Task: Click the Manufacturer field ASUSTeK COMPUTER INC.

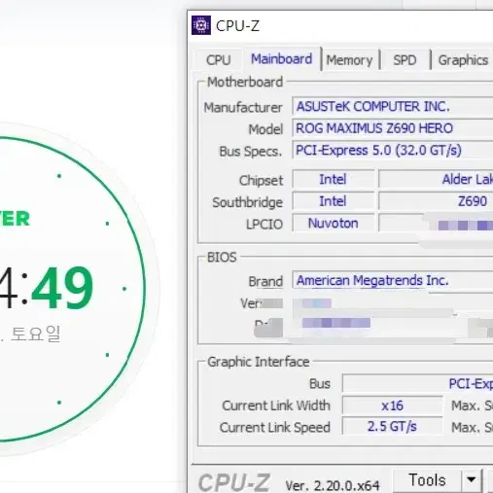Action: point(393,106)
